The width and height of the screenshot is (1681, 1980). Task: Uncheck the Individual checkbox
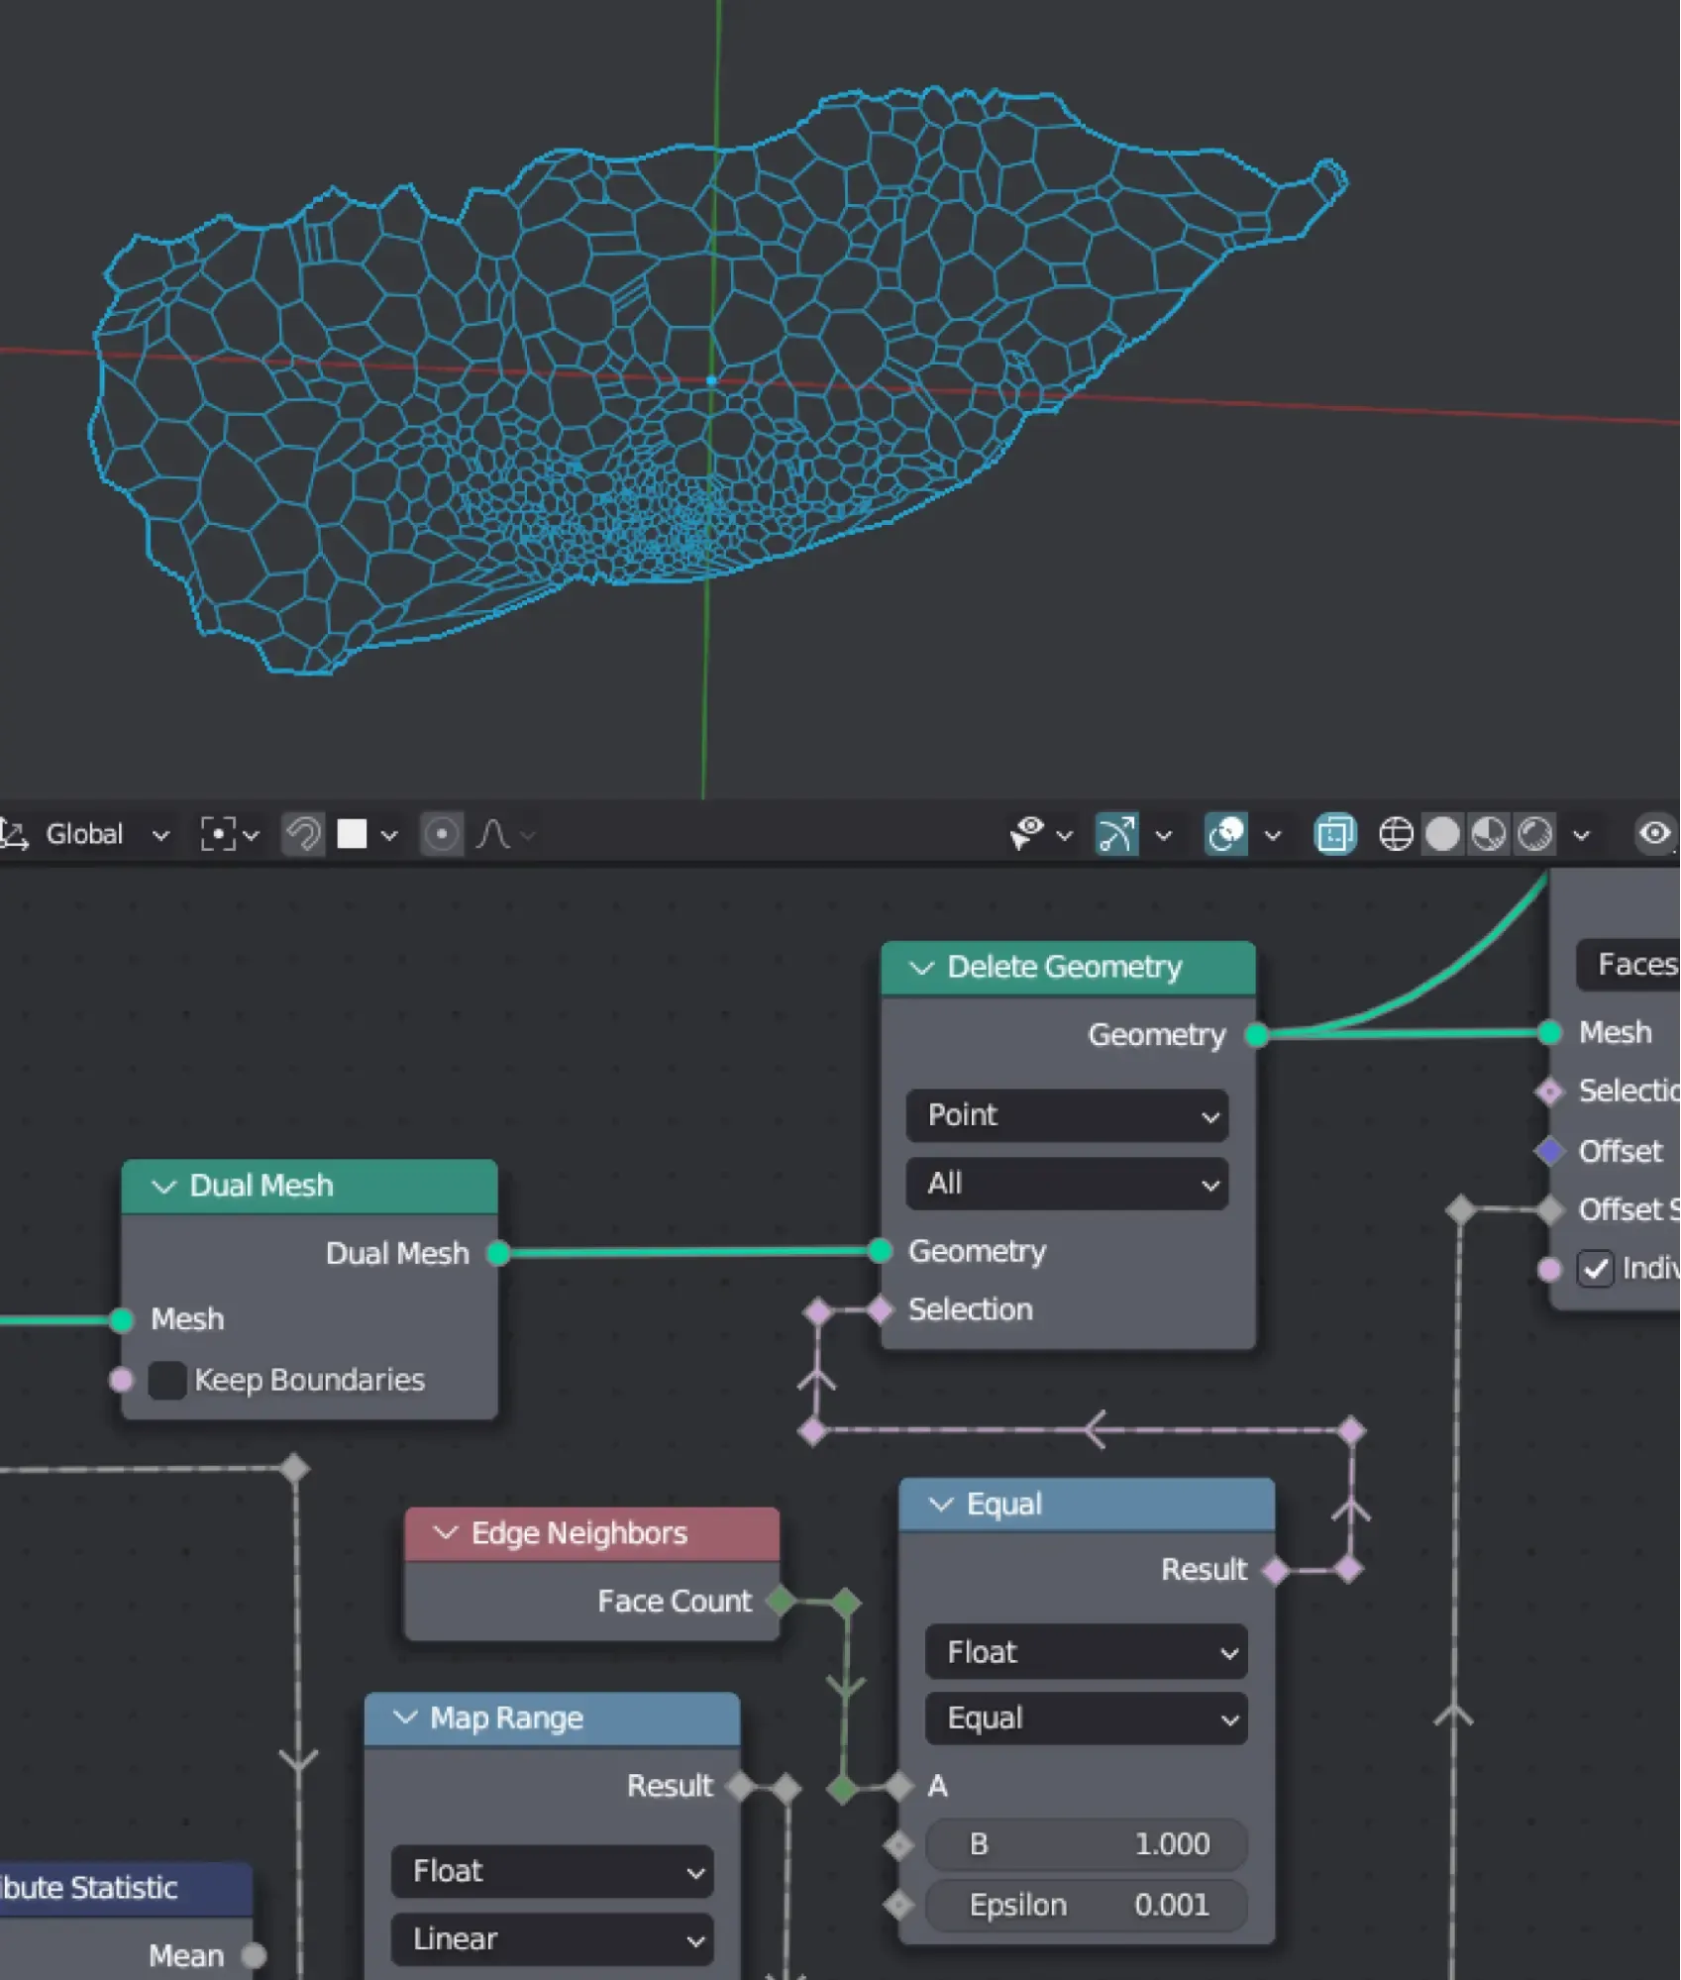pyautogui.click(x=1595, y=1269)
